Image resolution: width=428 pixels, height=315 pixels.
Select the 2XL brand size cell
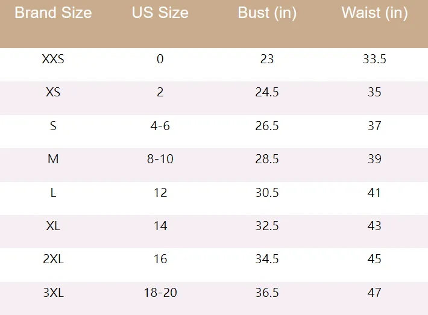coord(53,259)
